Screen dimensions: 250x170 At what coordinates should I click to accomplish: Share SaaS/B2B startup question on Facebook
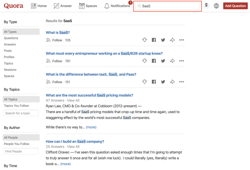click(x=154, y=61)
